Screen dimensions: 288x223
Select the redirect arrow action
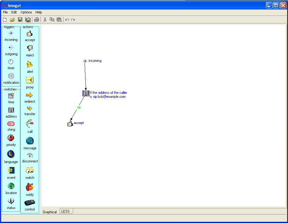[30, 95]
